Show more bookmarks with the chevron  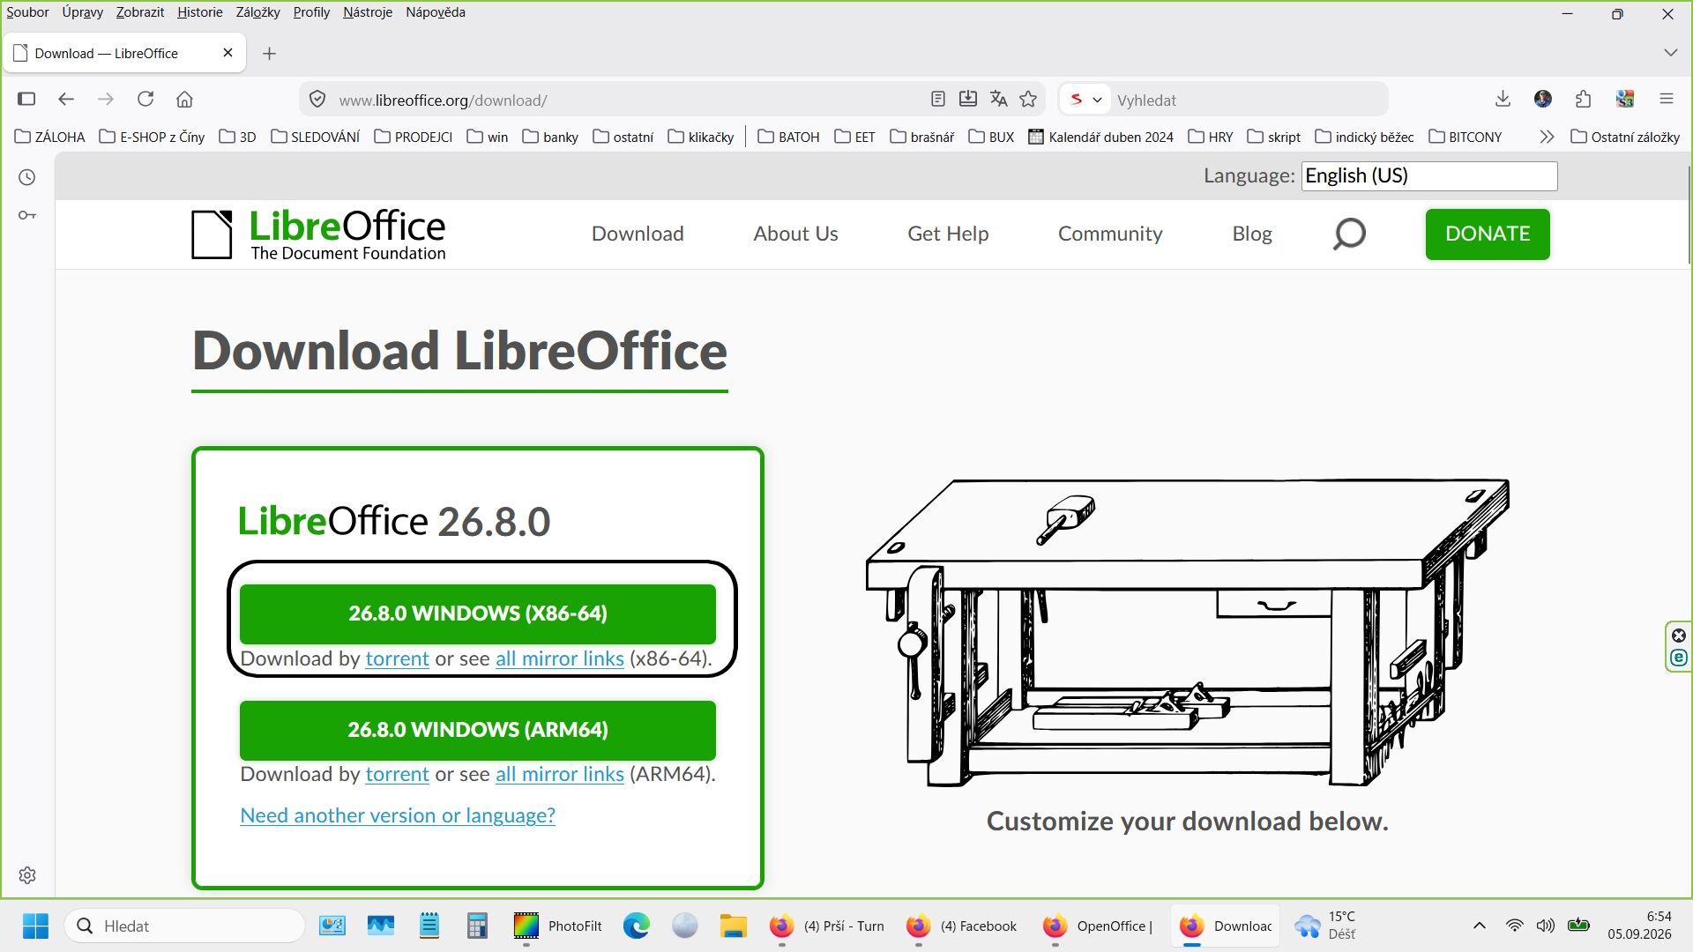click(x=1547, y=137)
